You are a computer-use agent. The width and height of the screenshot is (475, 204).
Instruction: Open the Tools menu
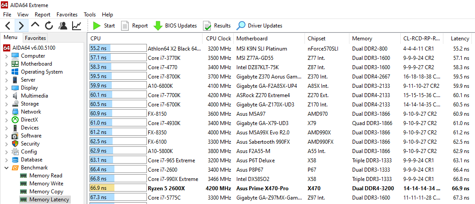[89, 15]
